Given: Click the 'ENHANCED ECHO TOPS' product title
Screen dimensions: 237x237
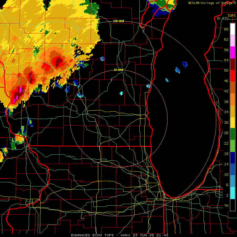Looking at the screenshot, I should [92, 235].
